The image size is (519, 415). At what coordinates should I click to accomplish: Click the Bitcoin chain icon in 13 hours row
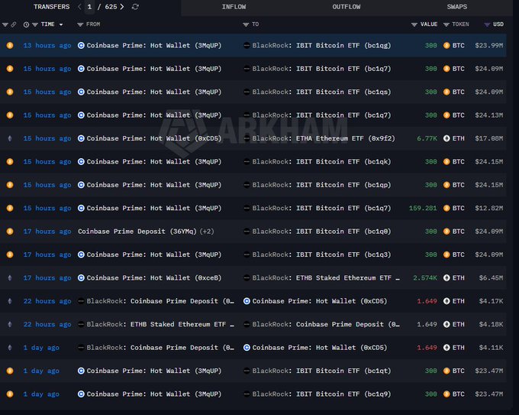[x=10, y=45]
